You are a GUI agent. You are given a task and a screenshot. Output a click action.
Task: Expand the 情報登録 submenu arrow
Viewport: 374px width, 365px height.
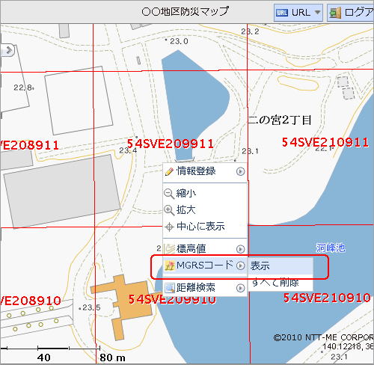click(240, 171)
